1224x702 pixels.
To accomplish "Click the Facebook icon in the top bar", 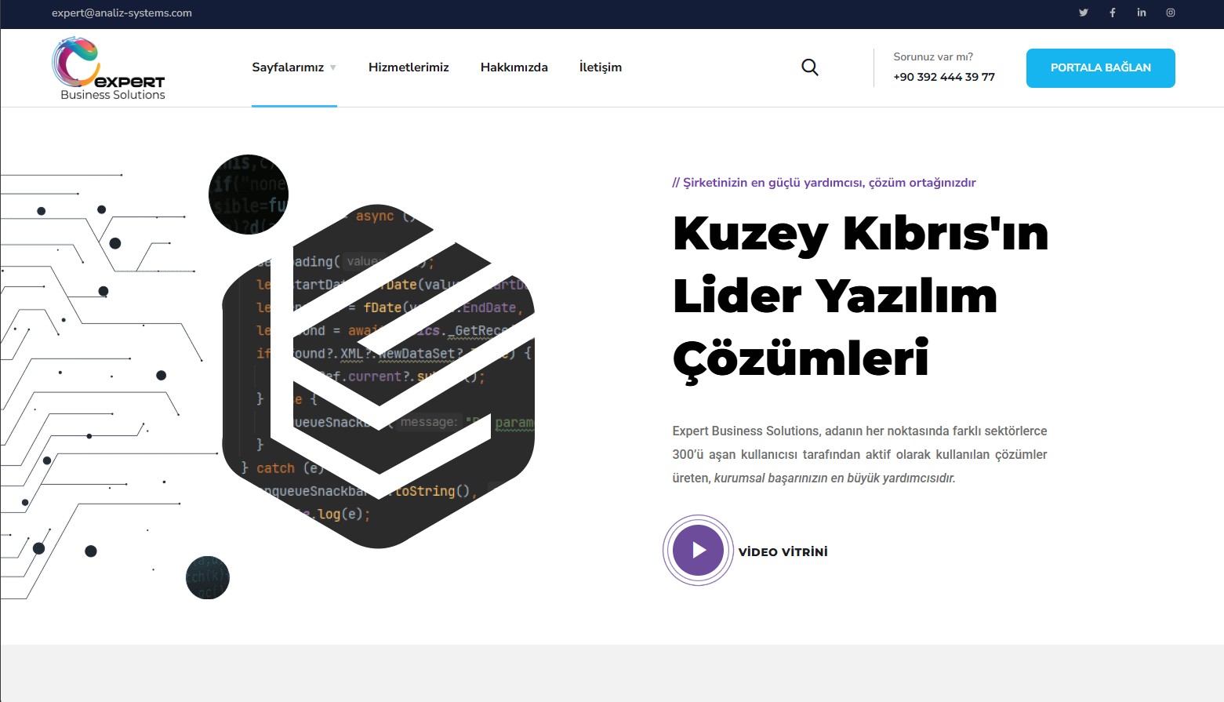I will click(x=1112, y=13).
